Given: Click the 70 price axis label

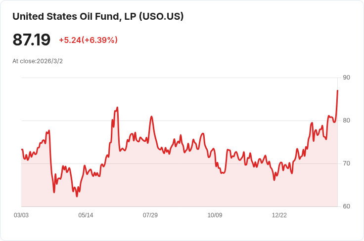Looking at the screenshot, I should [x=346, y=163].
